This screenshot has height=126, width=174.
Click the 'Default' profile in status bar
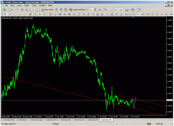click(55, 124)
